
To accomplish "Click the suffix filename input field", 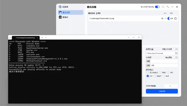I will 164,65.
